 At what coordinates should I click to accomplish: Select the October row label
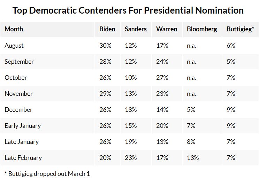tap(16, 78)
